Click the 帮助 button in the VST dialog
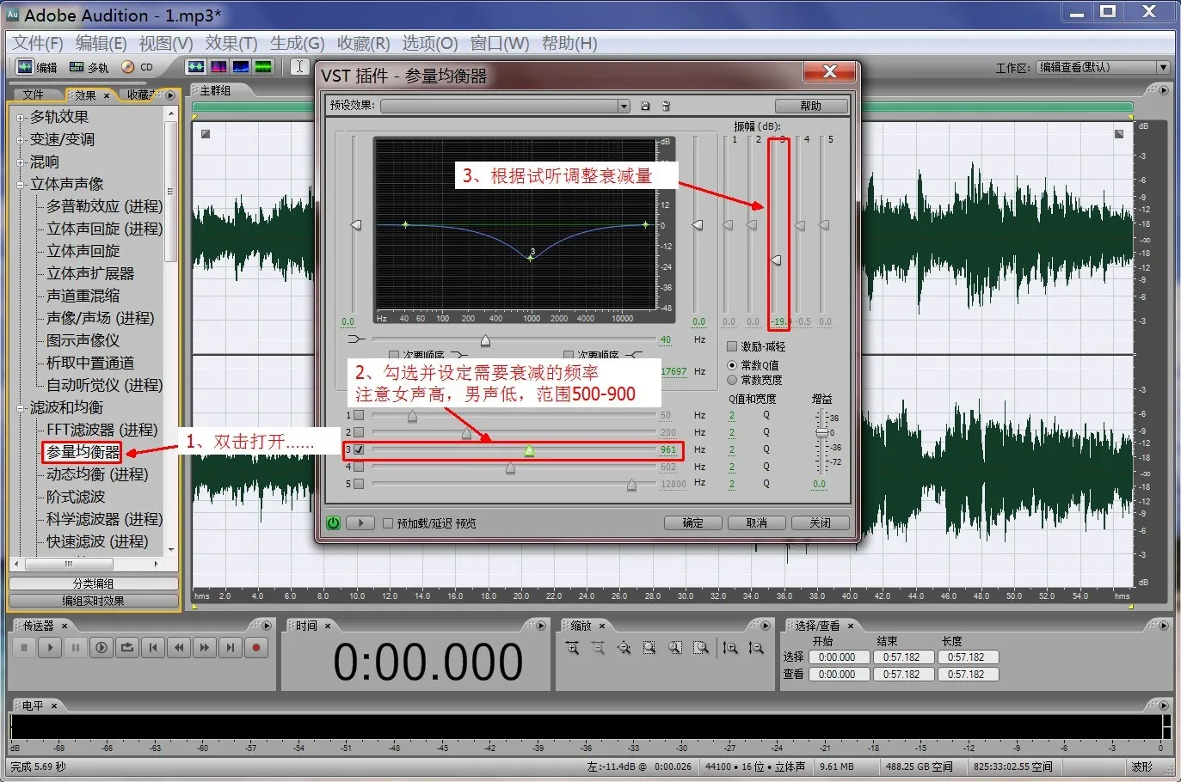The height and width of the screenshot is (782, 1181). coord(810,106)
